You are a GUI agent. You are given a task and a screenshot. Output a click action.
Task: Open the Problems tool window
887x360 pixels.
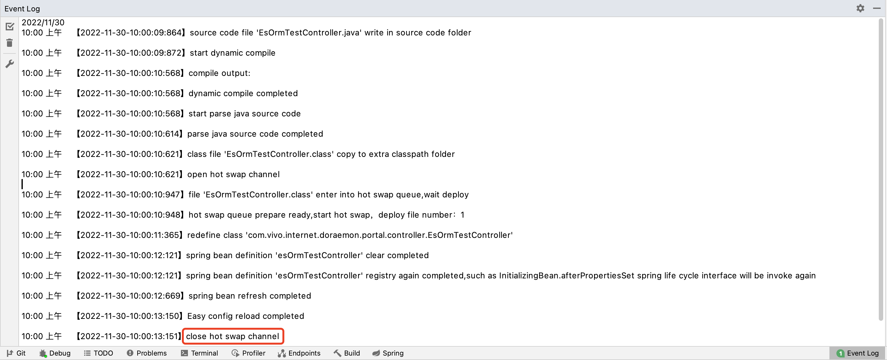click(147, 353)
